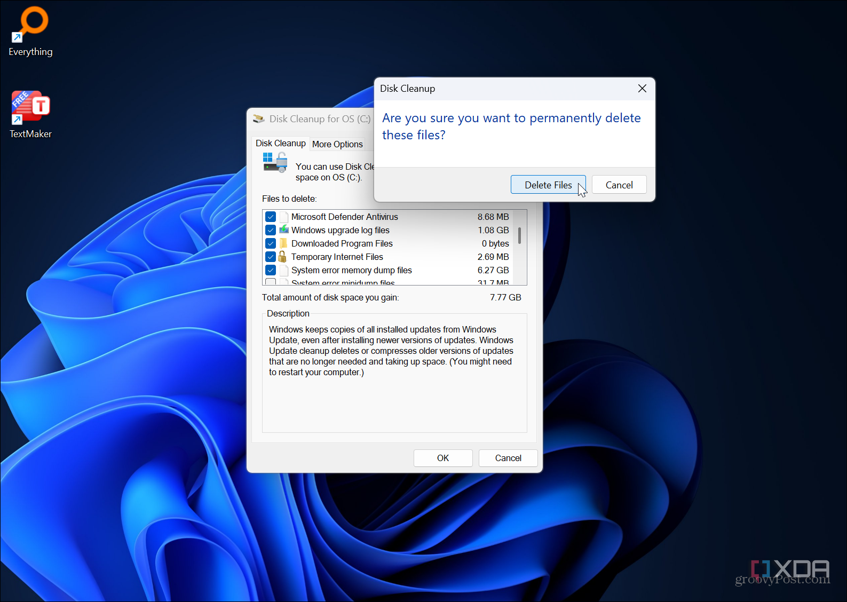Switch to the More Options tab
The image size is (847, 602).
tap(337, 144)
